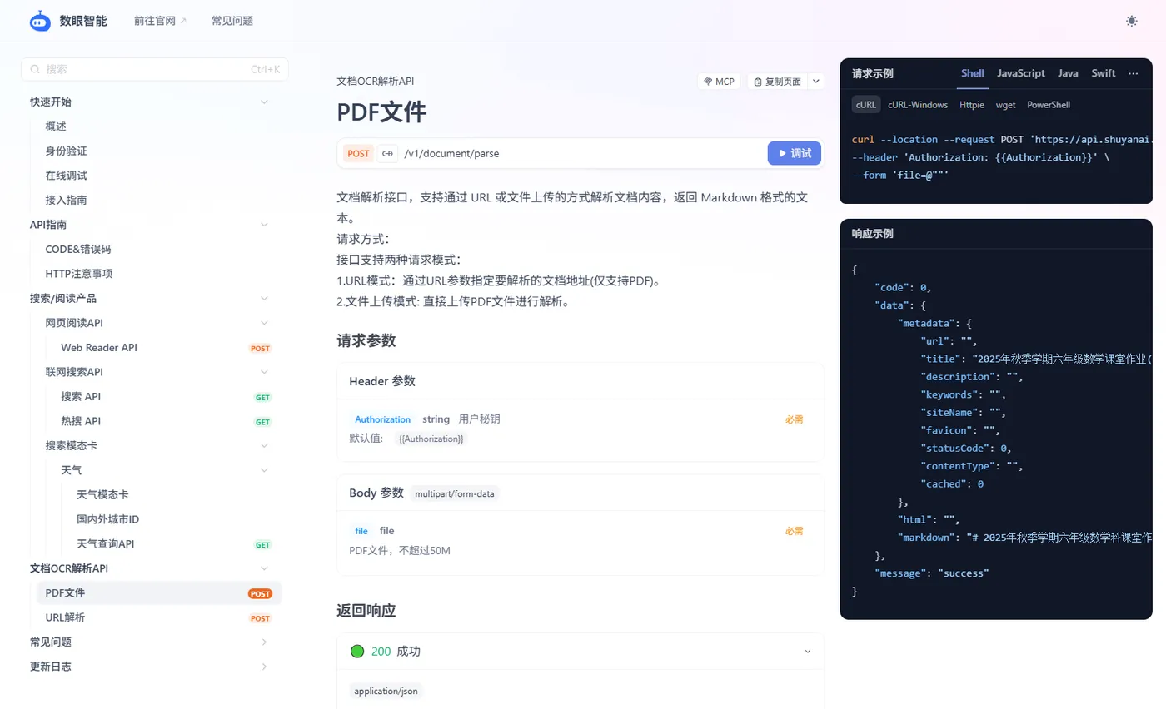Image resolution: width=1166 pixels, height=709 pixels.
Task: Click the robot logo next to 数眼智能
Action: click(39, 20)
